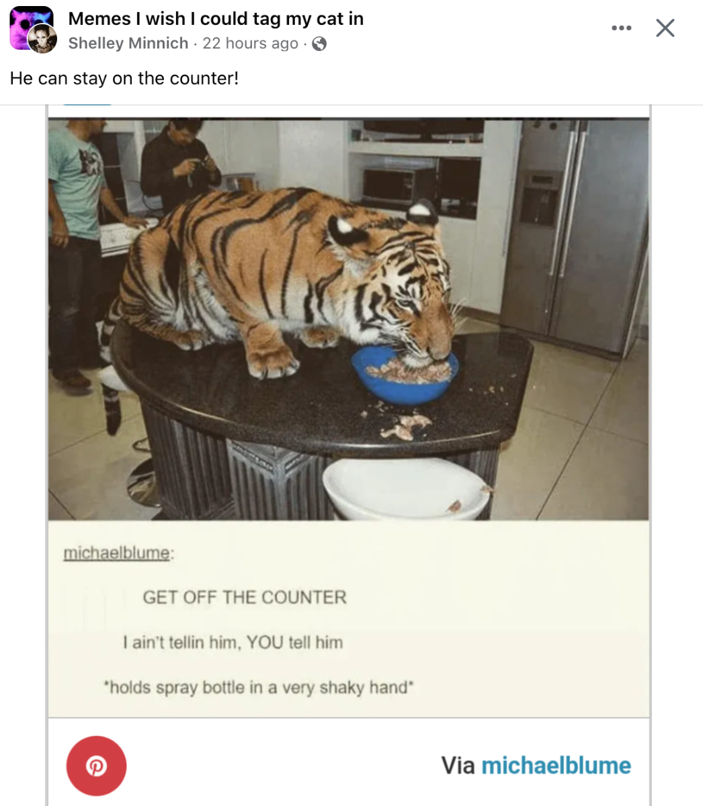Click the white bowl below the counter

click(x=407, y=490)
